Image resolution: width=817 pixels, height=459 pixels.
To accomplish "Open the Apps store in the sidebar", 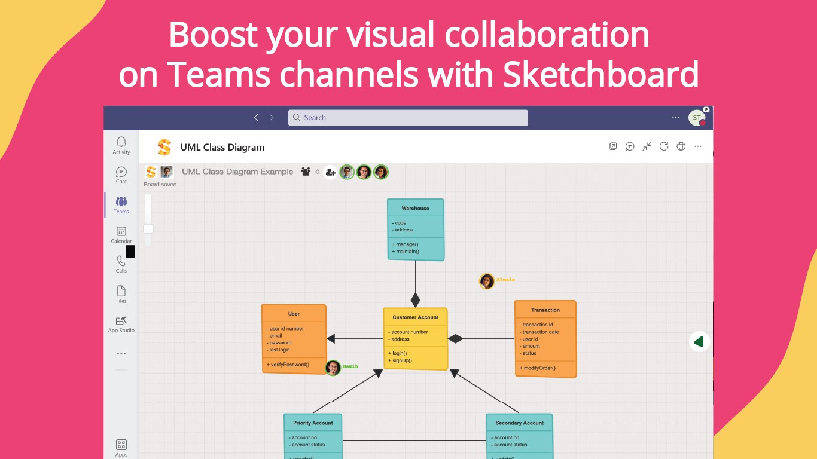I will (x=121, y=448).
